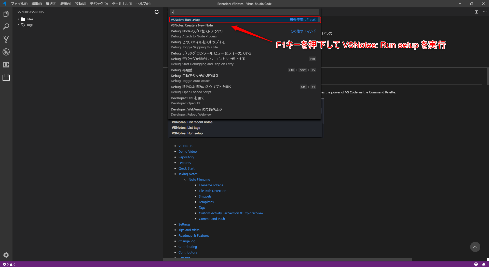489x267 pixels.
Task: Open the Debug view in activity bar
Action: (x=6, y=52)
